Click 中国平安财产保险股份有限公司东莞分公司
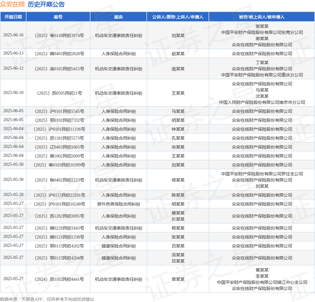This screenshot has width=315, height=302. pyautogui.click(x=262, y=32)
